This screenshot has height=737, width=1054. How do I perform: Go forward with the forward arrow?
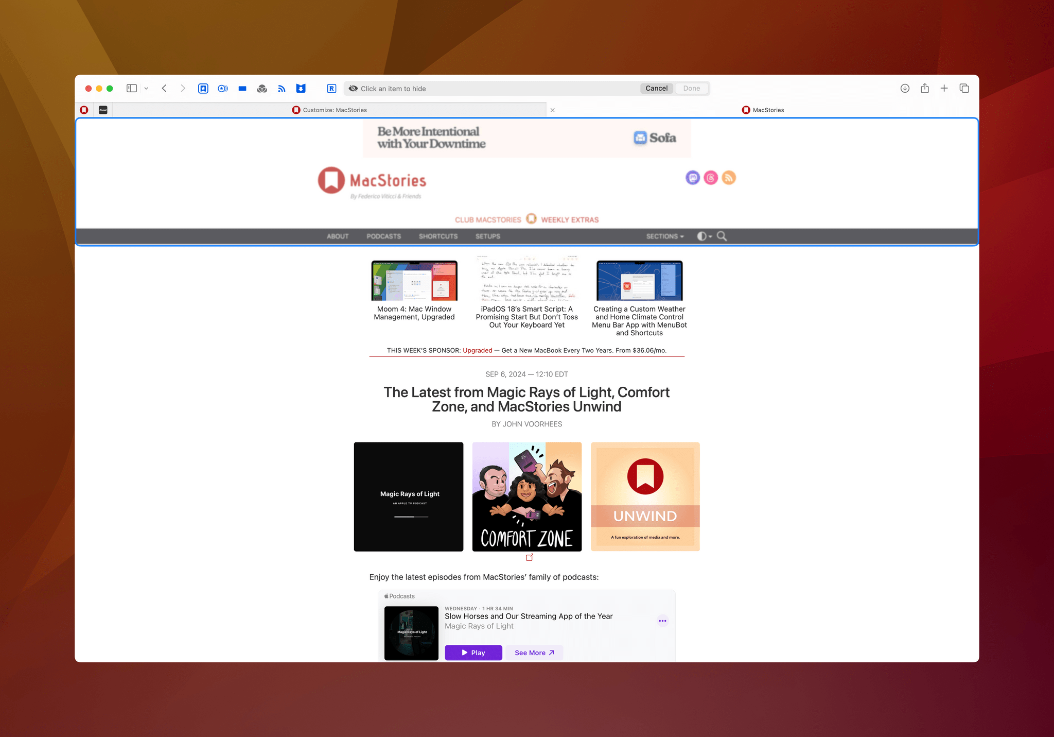click(183, 89)
